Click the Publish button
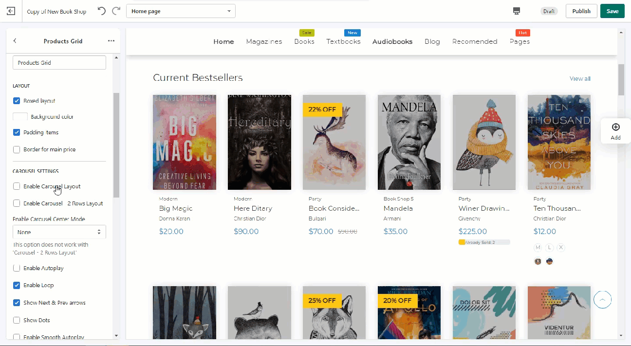The image size is (631, 346). [581, 11]
